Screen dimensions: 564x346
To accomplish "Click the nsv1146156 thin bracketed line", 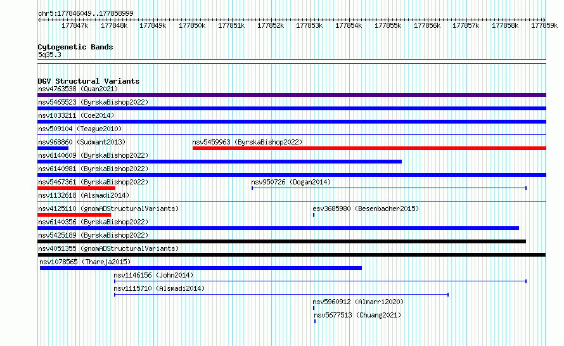I will (320, 281).
